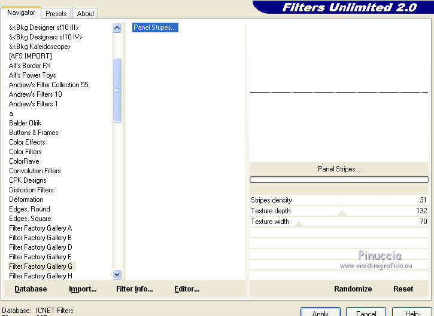
Task: Select Filter Factory Gallery G
Action: pyautogui.click(x=41, y=266)
